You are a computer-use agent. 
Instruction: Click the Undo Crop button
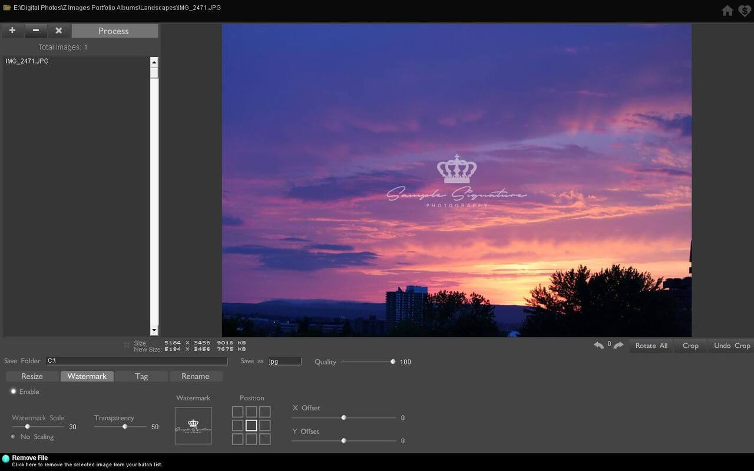tap(732, 346)
